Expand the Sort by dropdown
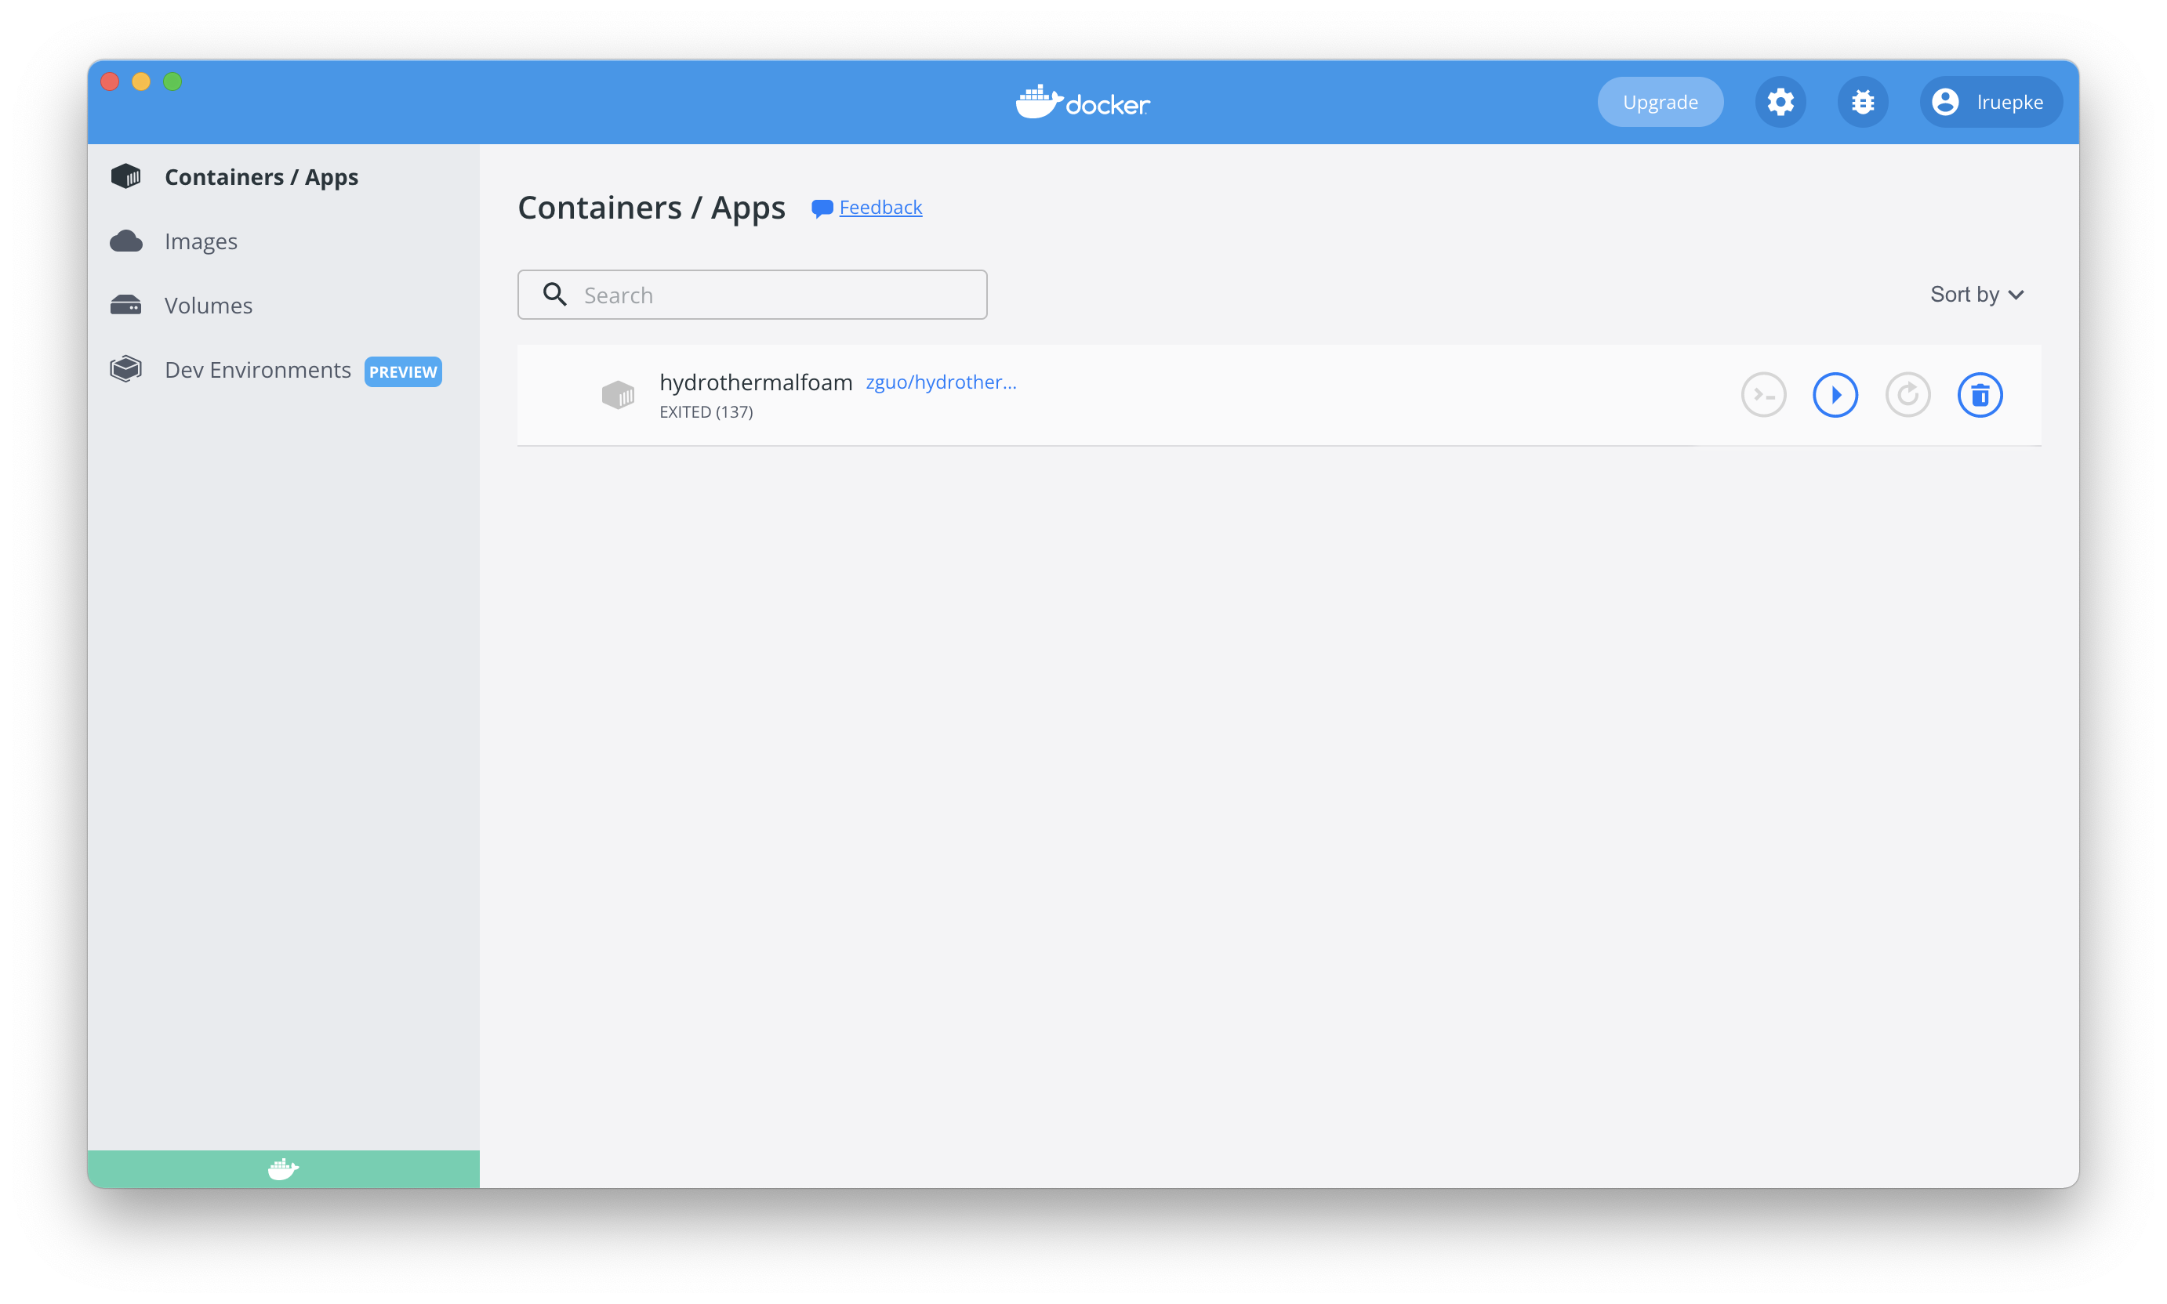 (1976, 295)
